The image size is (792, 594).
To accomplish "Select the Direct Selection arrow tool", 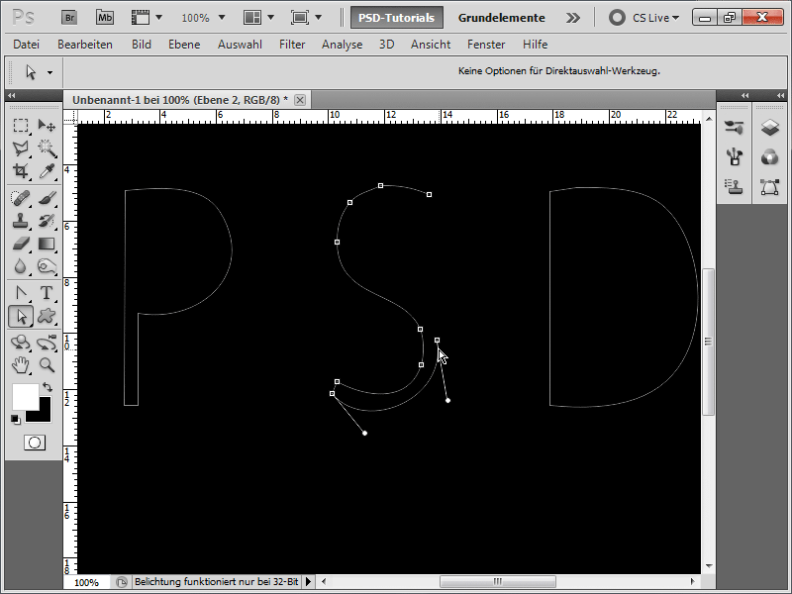I will [x=21, y=317].
